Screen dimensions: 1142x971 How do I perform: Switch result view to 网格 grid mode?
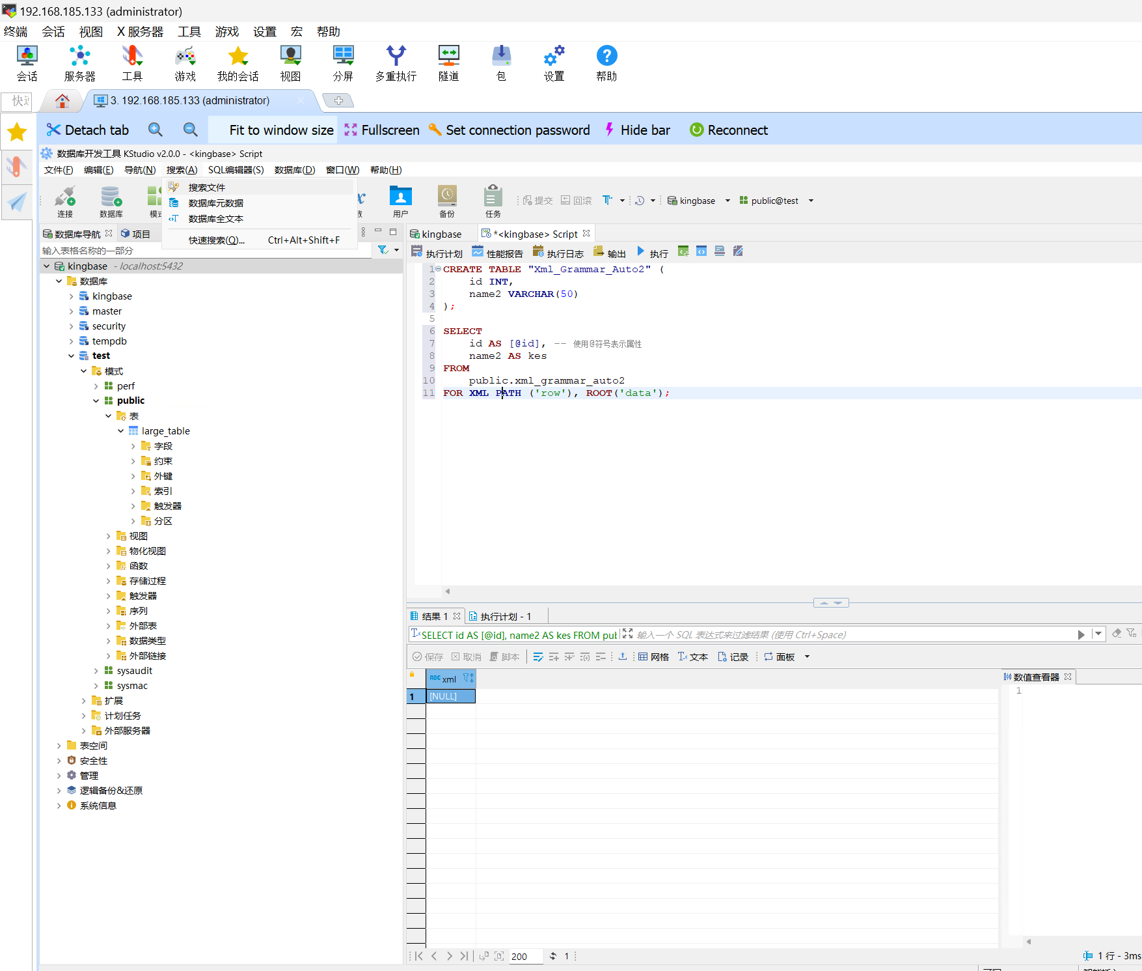click(x=653, y=656)
